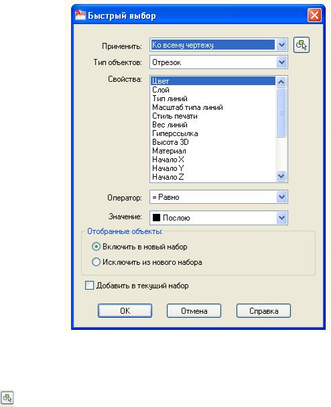Select Начало Y property
This screenshot has height=407, width=331.
pos(212,168)
